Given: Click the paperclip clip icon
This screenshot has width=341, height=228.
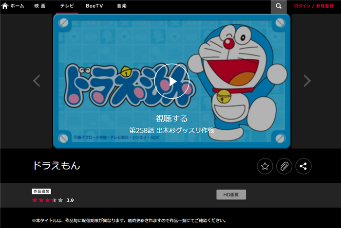Looking at the screenshot, I should [x=284, y=166].
